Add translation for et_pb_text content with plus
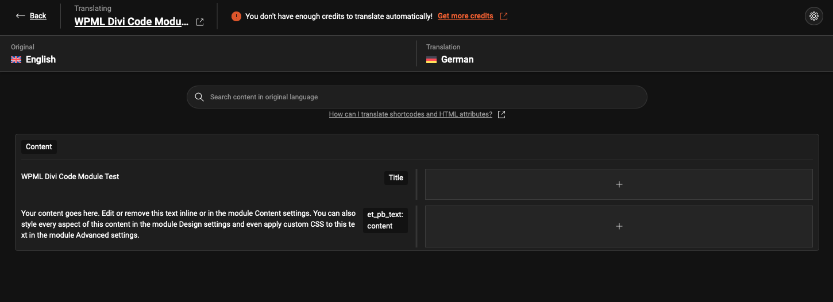The image size is (833, 302). coord(619,226)
